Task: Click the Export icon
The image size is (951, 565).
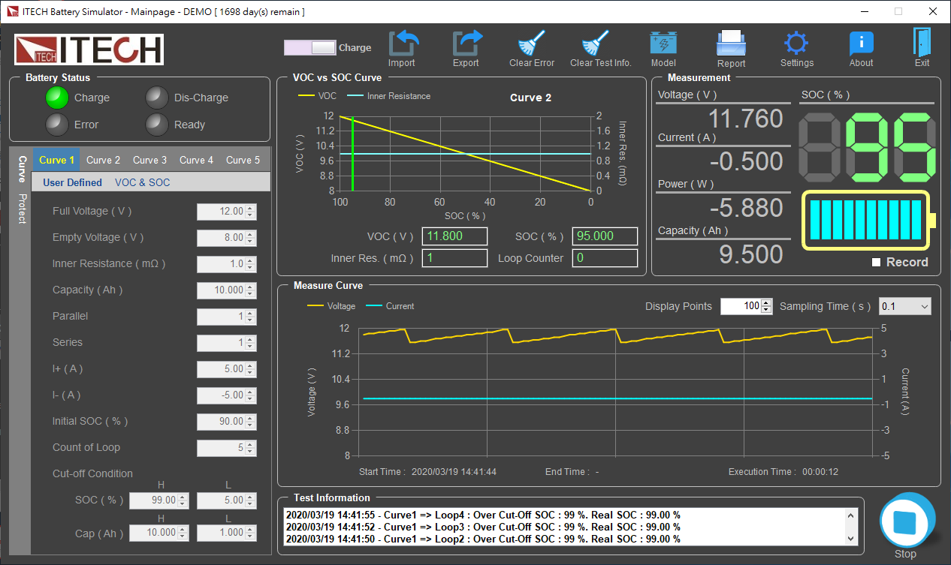Action: 466,44
